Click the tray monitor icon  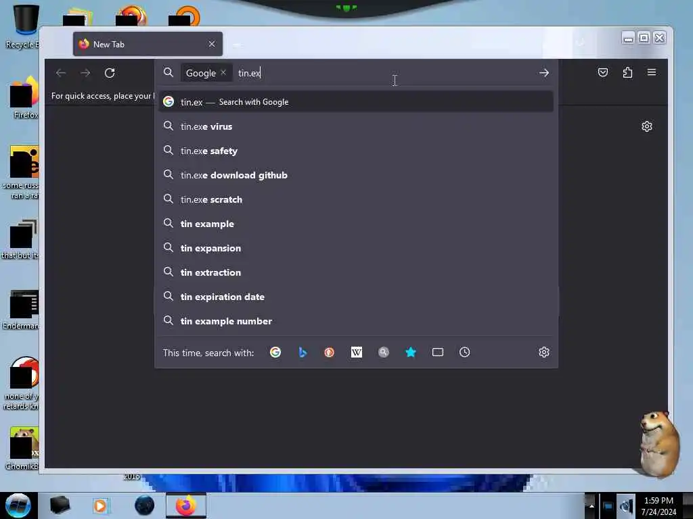point(608,507)
